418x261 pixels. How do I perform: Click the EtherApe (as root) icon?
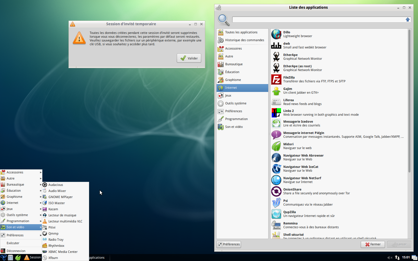coord(276,68)
